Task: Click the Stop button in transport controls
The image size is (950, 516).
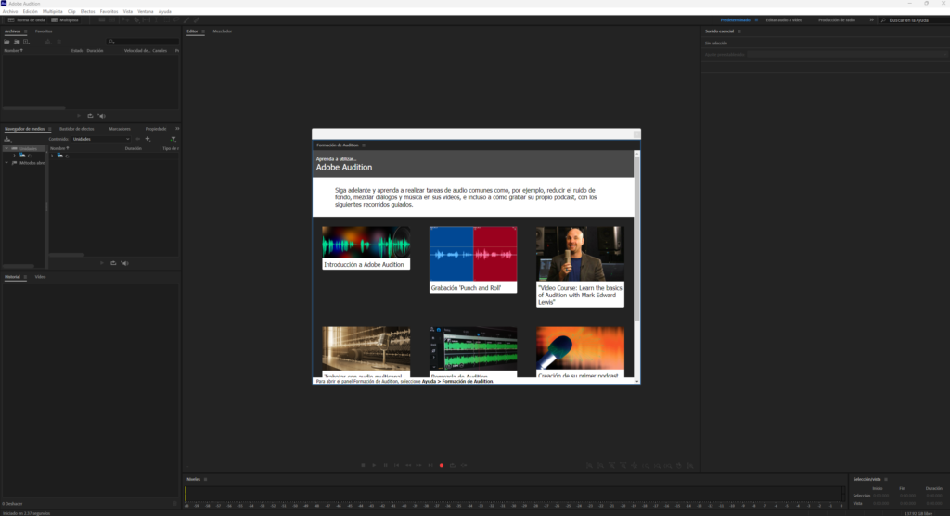Action: pos(363,465)
